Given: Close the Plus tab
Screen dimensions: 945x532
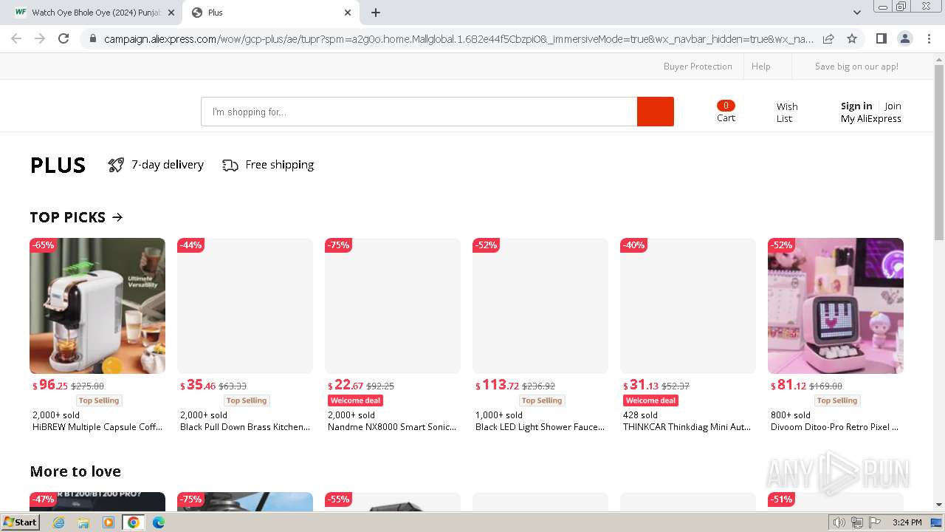Looking at the screenshot, I should point(348,13).
